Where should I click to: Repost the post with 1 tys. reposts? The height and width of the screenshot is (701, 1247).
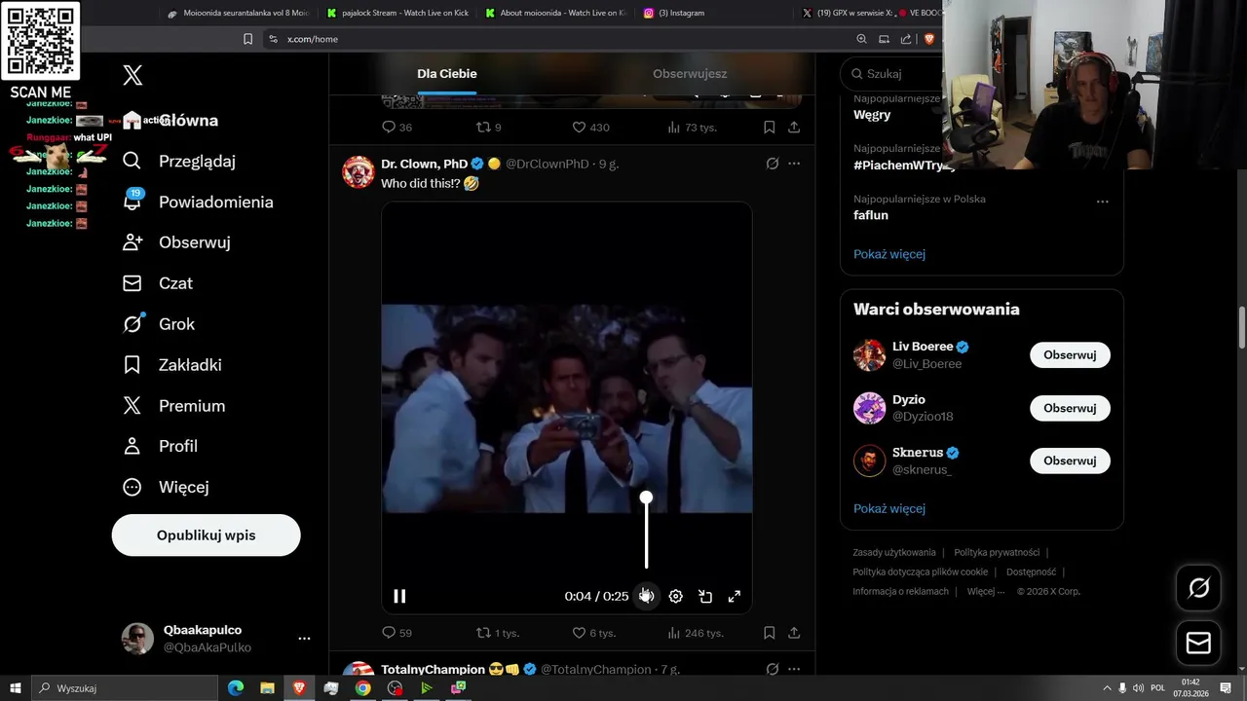click(x=497, y=633)
